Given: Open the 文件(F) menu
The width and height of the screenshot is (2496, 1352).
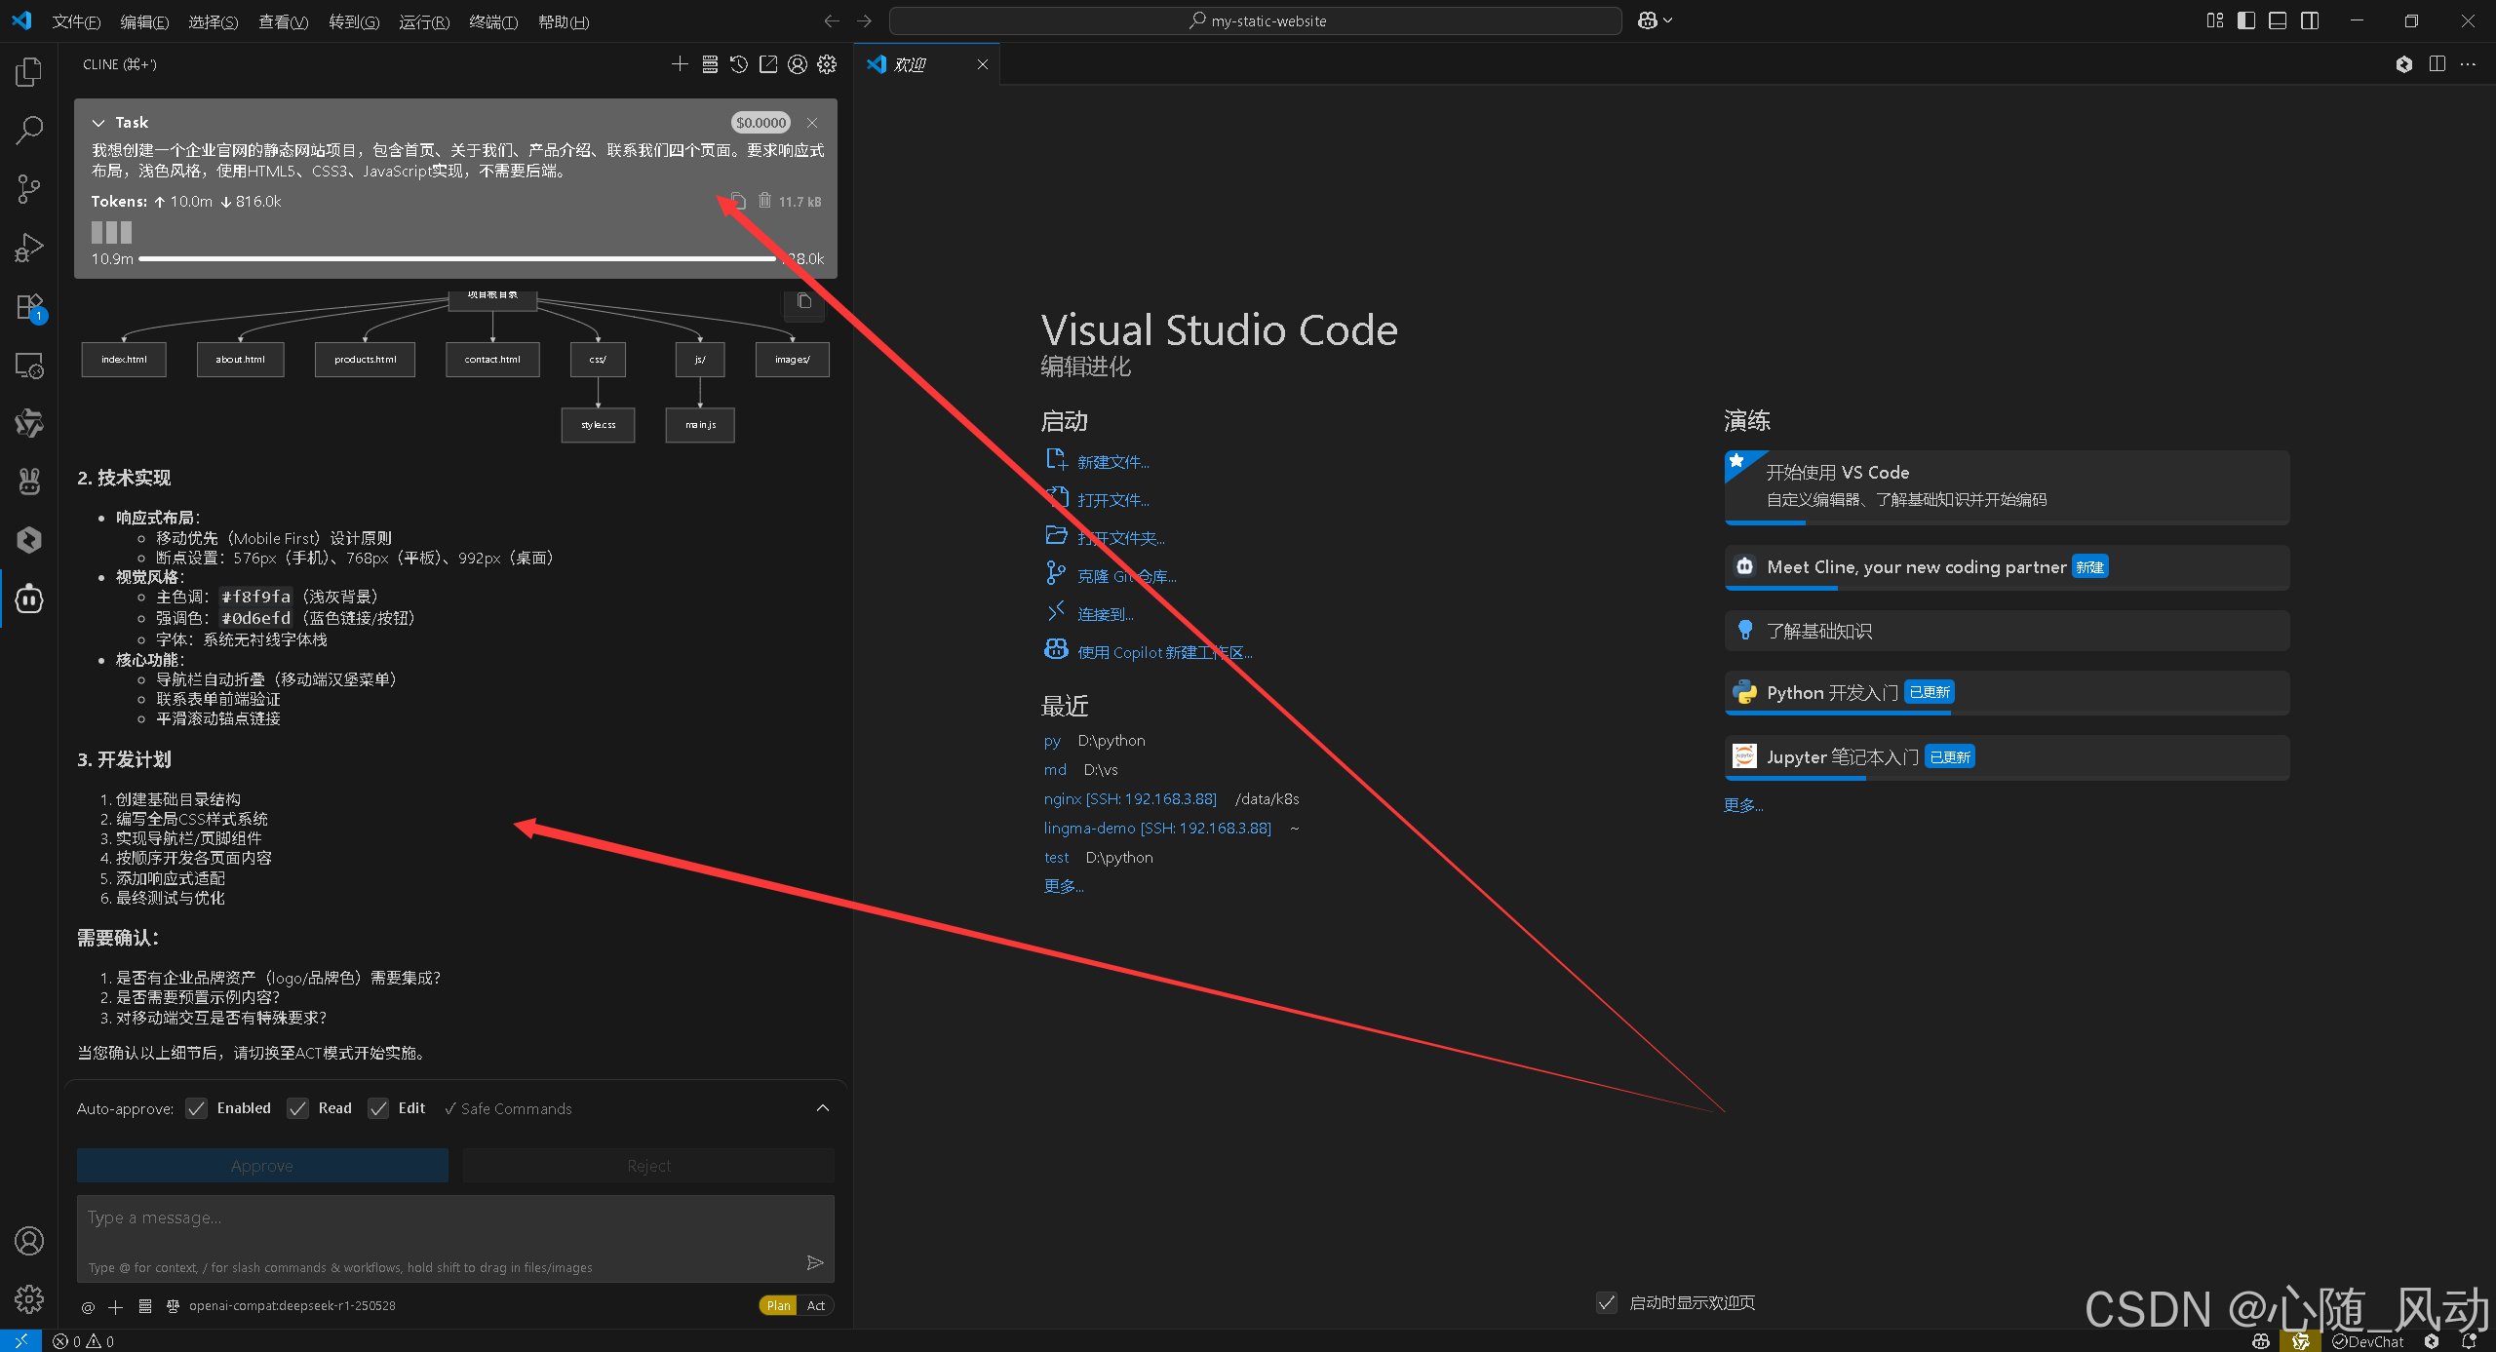Looking at the screenshot, I should point(76,21).
